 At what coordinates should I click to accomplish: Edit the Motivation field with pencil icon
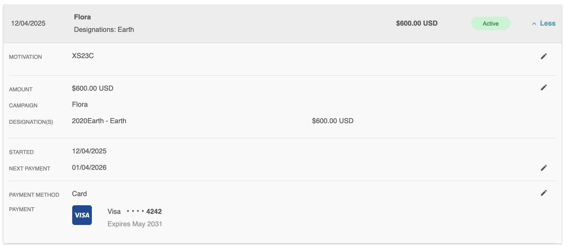[x=544, y=56]
